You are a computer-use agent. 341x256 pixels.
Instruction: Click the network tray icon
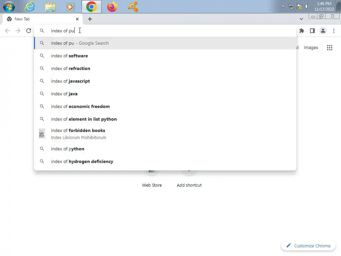[x=291, y=6]
